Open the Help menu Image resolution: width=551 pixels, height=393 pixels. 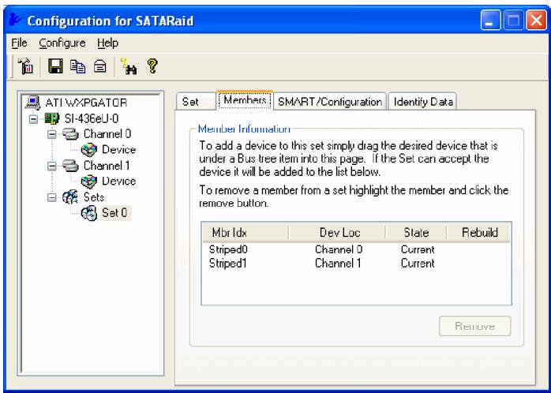pos(108,43)
